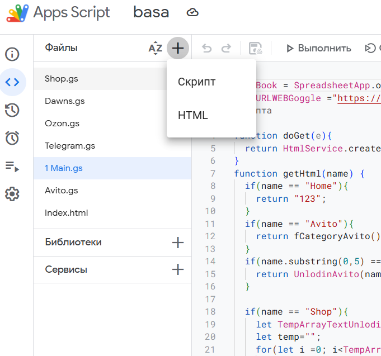381x356 pixels.
Task: Click the add file plus button
Action: 178,48
